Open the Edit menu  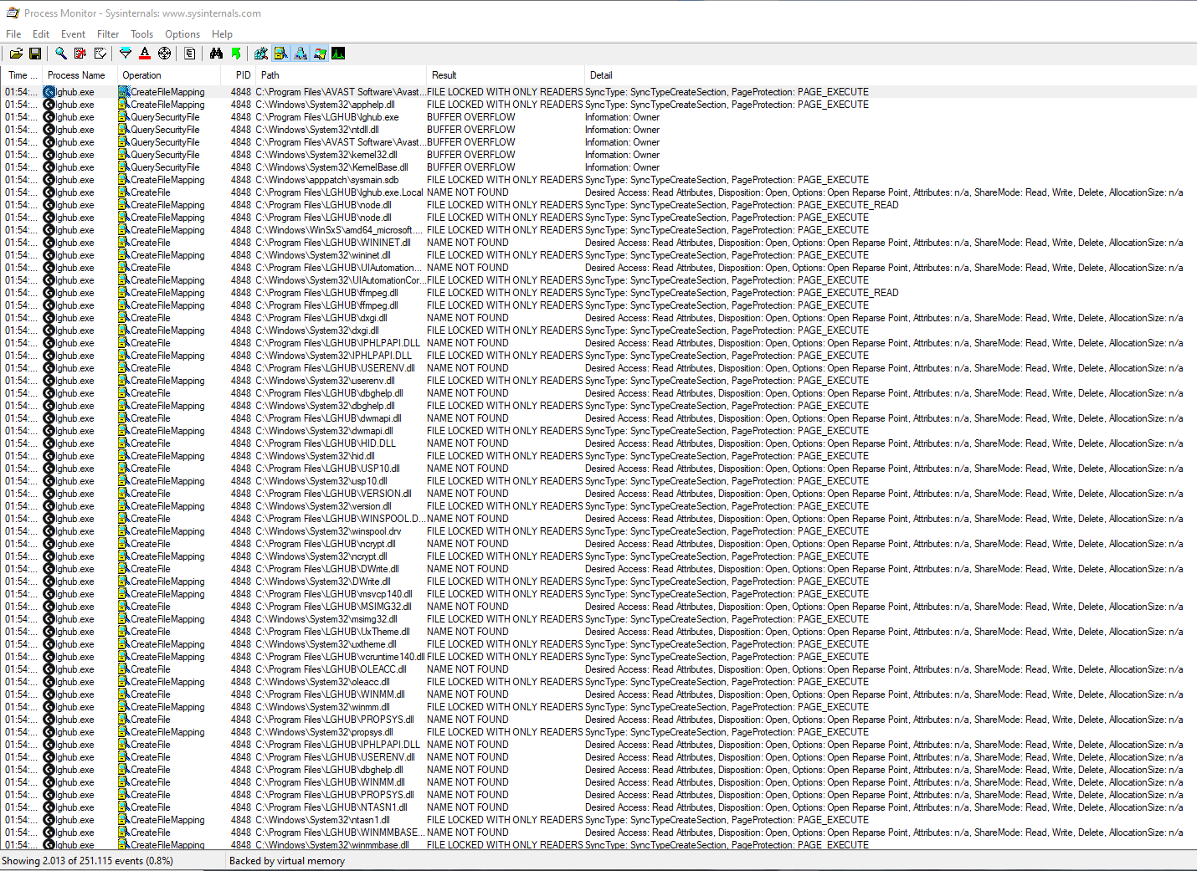coord(41,34)
